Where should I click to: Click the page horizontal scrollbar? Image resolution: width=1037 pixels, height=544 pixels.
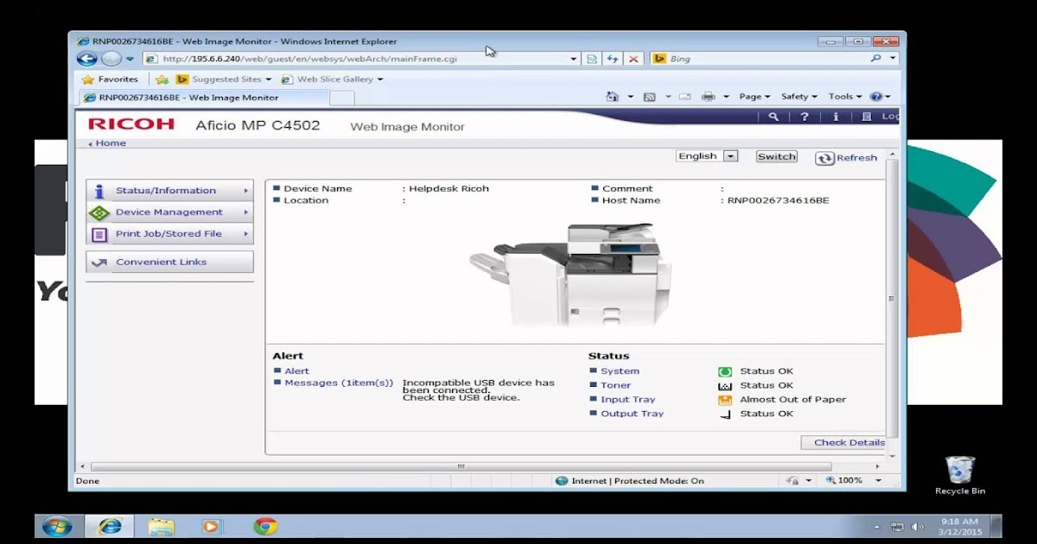[462, 466]
